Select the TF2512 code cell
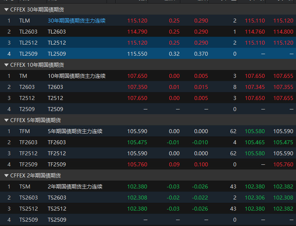Screen dimensions: 296x226 click(28, 153)
